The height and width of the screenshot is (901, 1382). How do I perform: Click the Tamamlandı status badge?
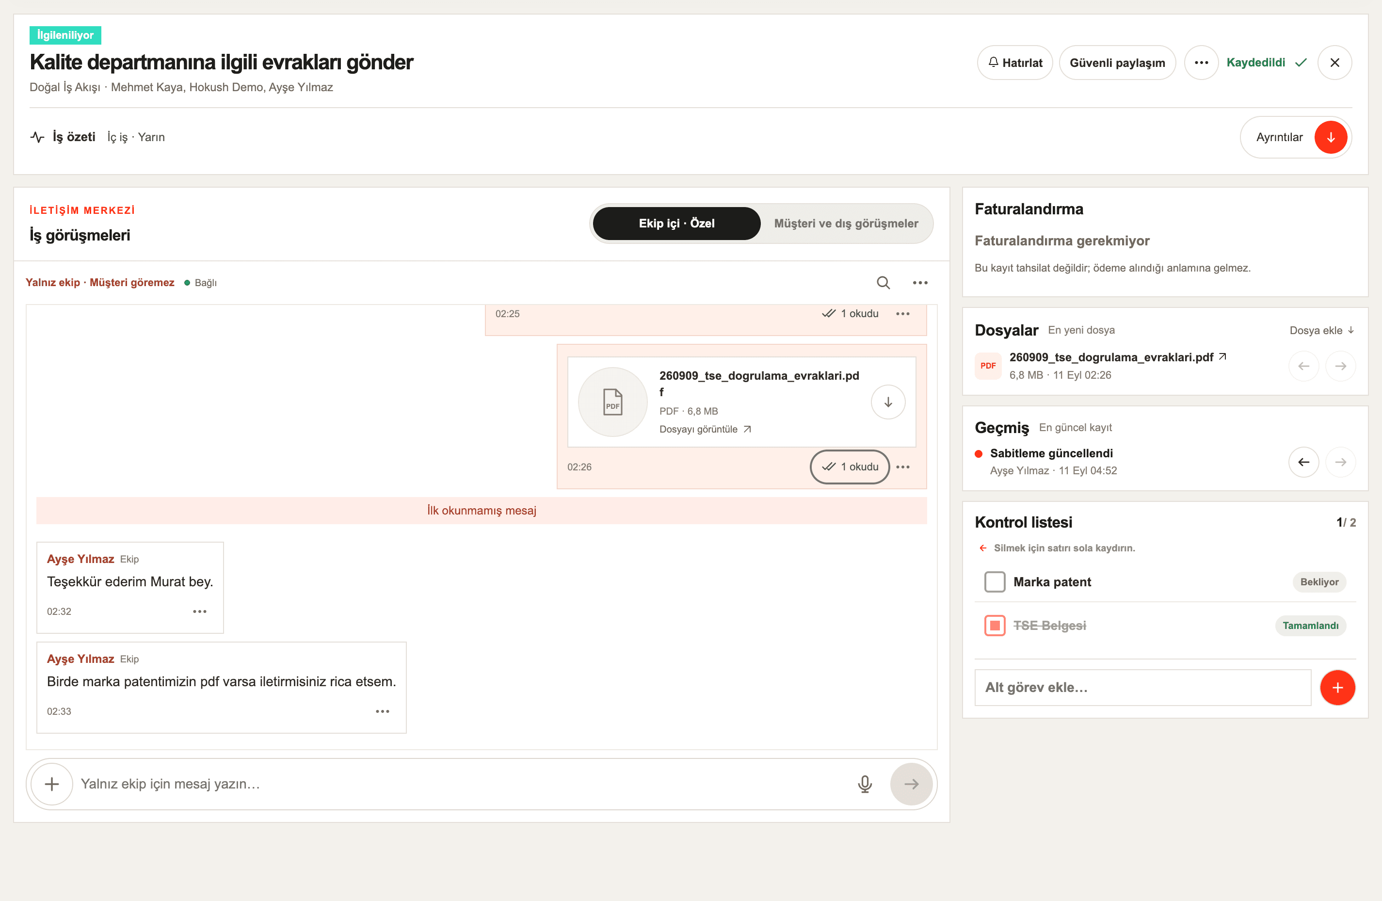pos(1310,625)
